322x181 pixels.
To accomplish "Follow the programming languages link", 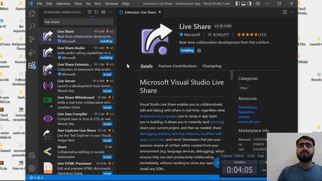I will point(158,116).
